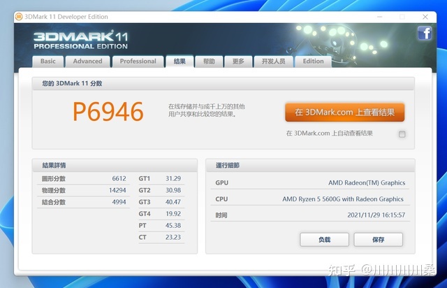Go to the 结果 tab
Screen dimensions: 447x288
[x=179, y=62]
